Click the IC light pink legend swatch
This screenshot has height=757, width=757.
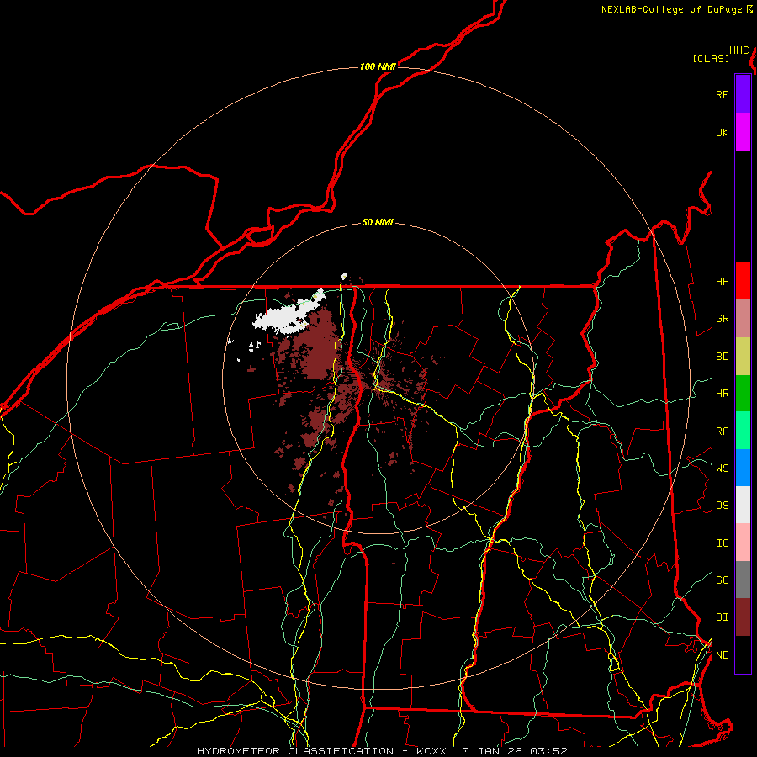[x=743, y=543]
